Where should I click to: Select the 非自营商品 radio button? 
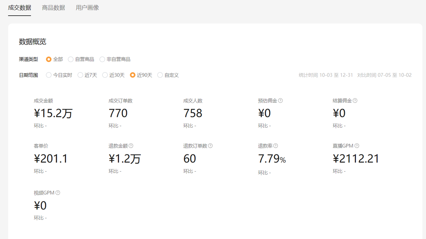102,59
